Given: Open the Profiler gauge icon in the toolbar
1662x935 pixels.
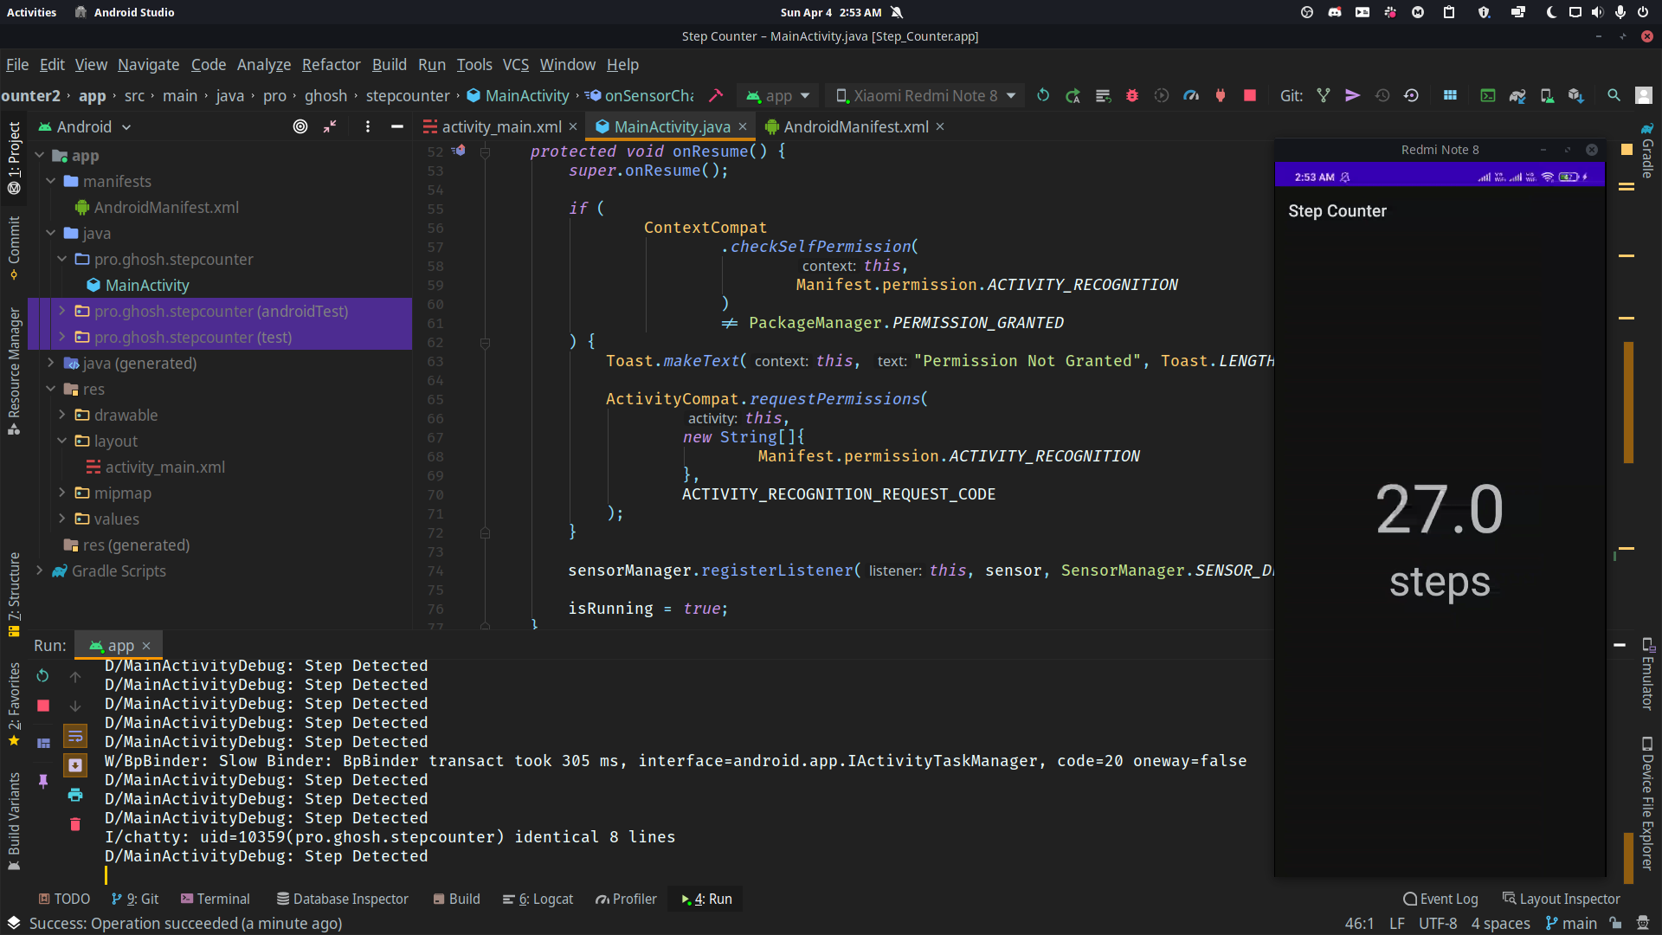Looking at the screenshot, I should click(x=1191, y=95).
